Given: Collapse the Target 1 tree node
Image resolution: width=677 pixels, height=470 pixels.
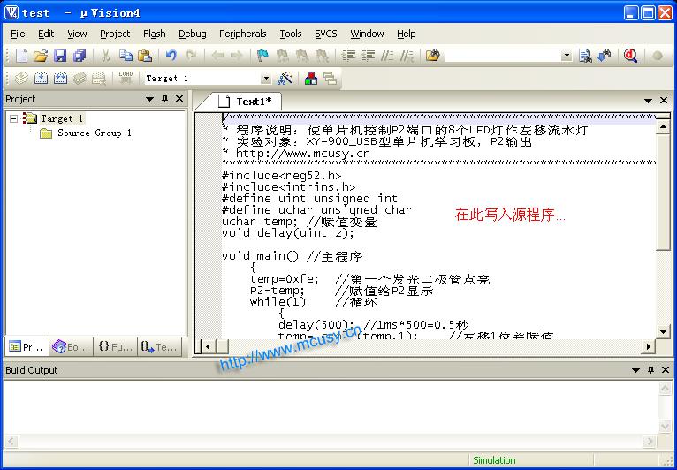Looking at the screenshot, I should (x=14, y=118).
